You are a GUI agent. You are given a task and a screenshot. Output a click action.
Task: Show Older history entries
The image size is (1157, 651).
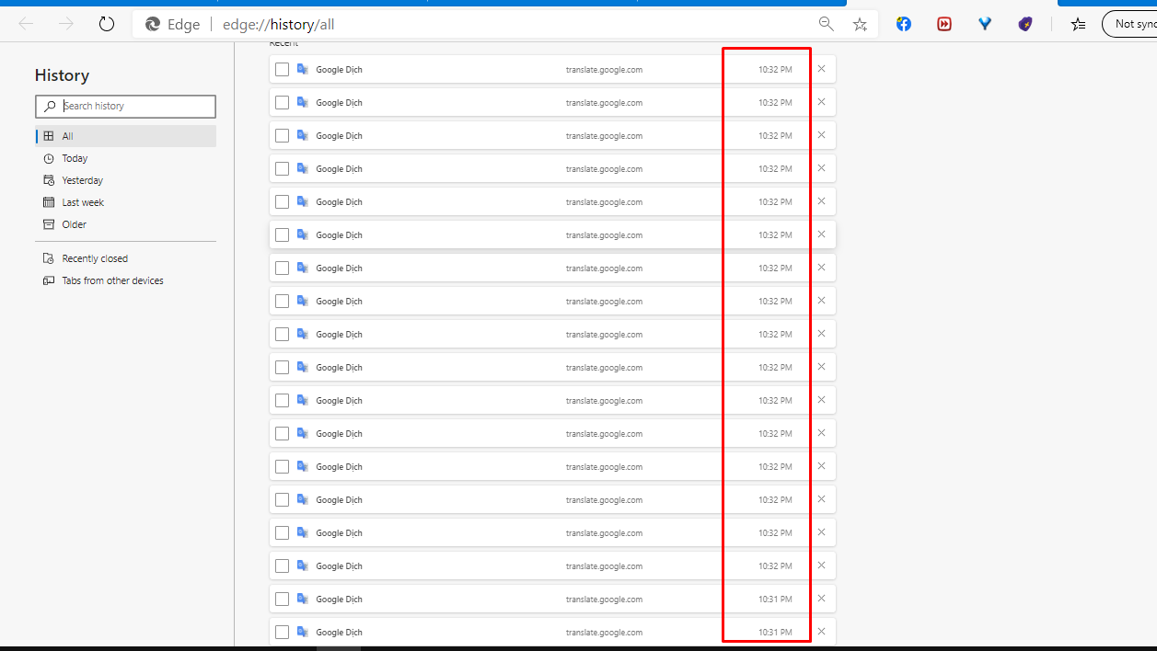tap(125, 224)
